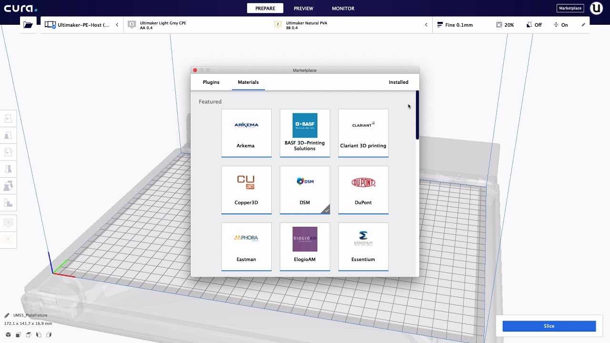Select the Mirror tool in left toolbar
Image resolution: width=610 pixels, height=343 pixels.
8,169
